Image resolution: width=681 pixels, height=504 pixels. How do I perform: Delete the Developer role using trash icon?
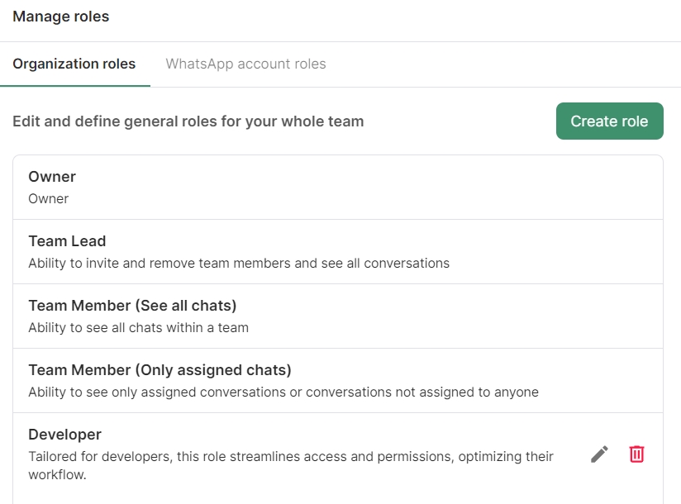coord(636,454)
